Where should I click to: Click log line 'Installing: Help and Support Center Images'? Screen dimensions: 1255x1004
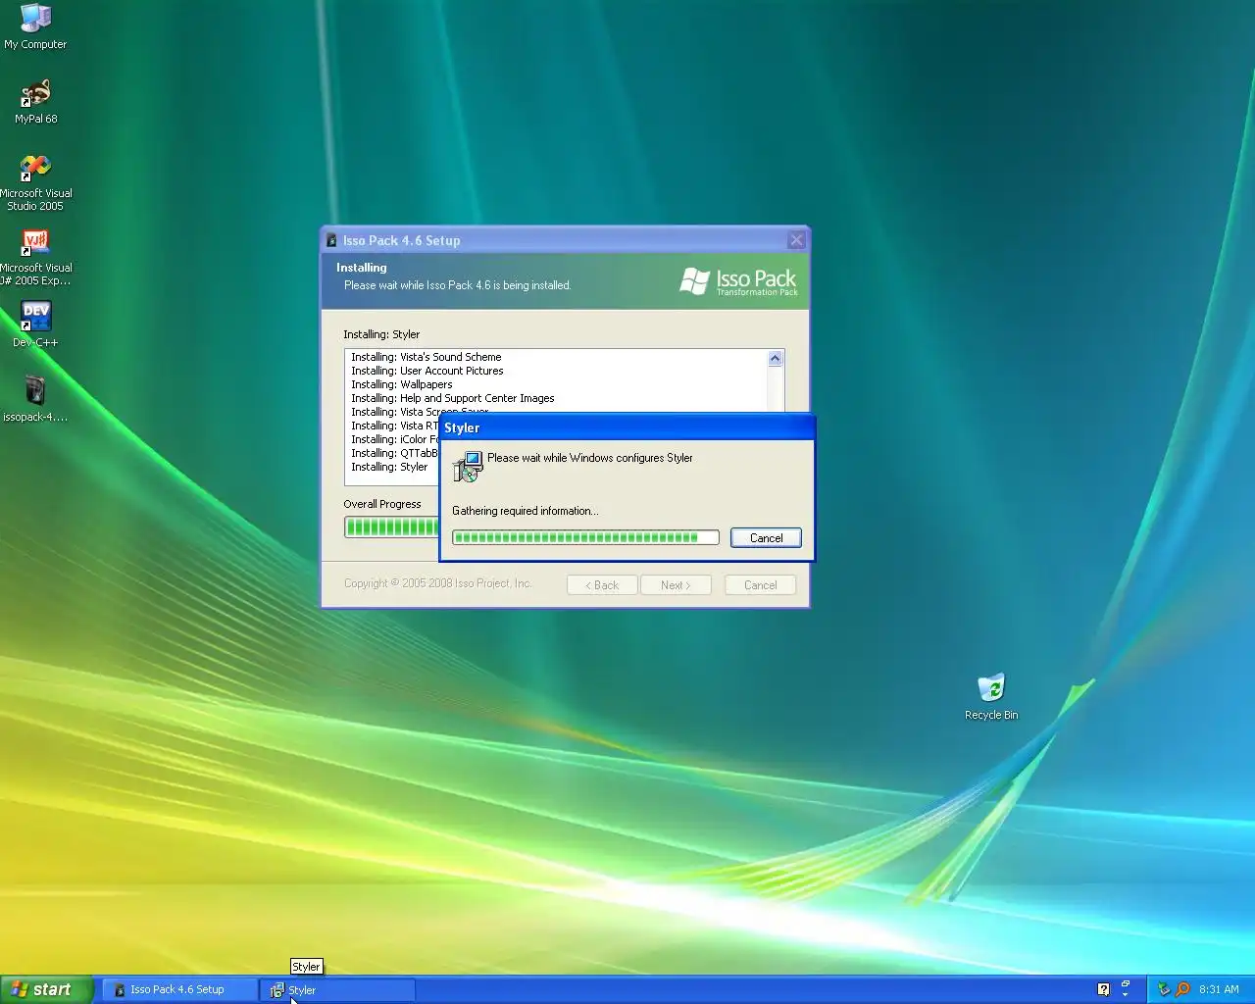(453, 398)
